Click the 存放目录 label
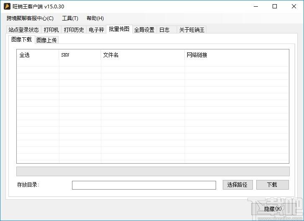Image resolution: width=304 pixels, height=221 pixels. coord(28,185)
